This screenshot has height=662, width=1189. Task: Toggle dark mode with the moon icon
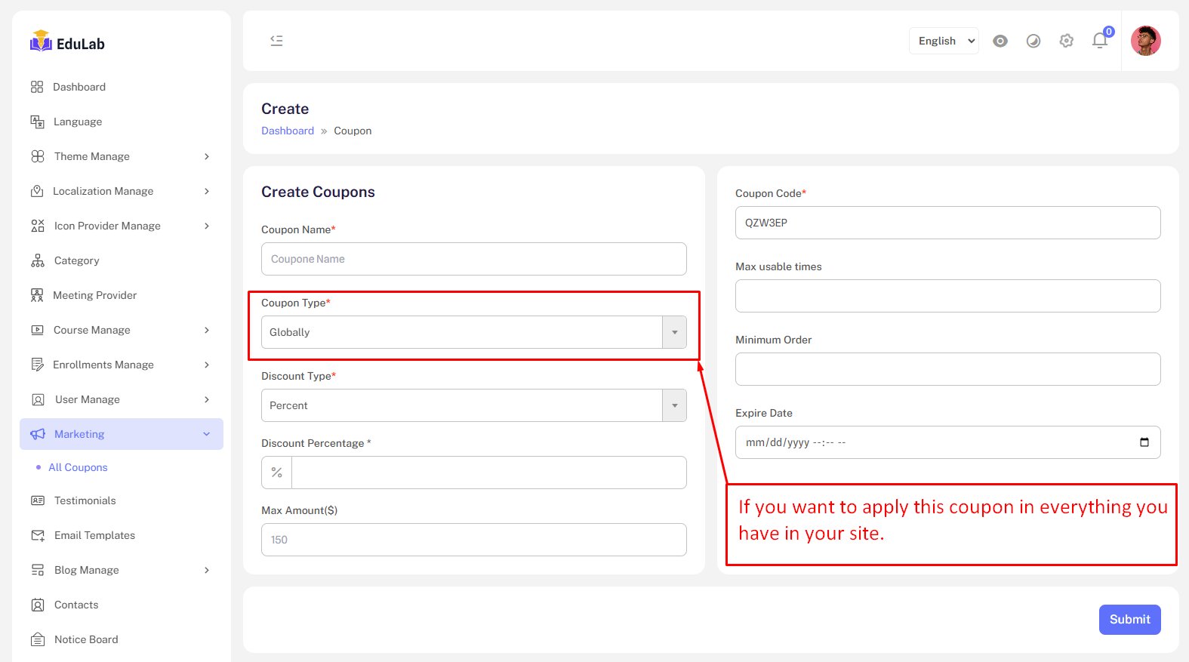(x=1033, y=41)
